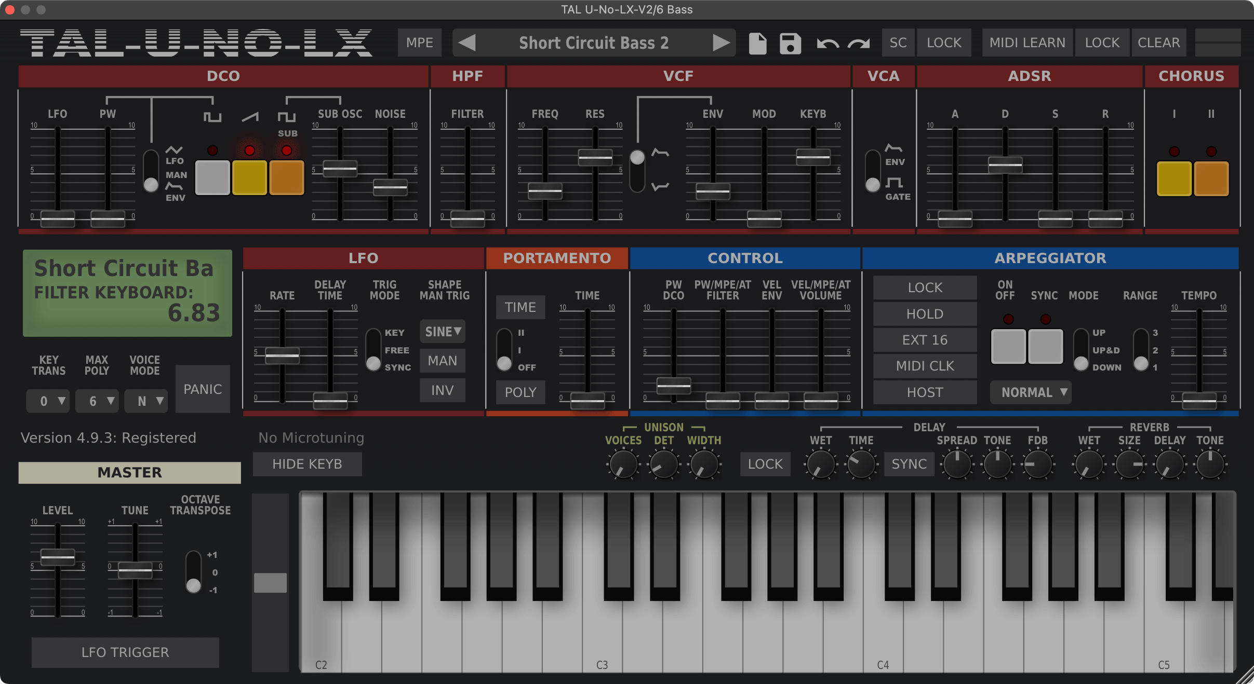Click the save preset disk icon
The height and width of the screenshot is (684, 1254).
[x=790, y=43]
